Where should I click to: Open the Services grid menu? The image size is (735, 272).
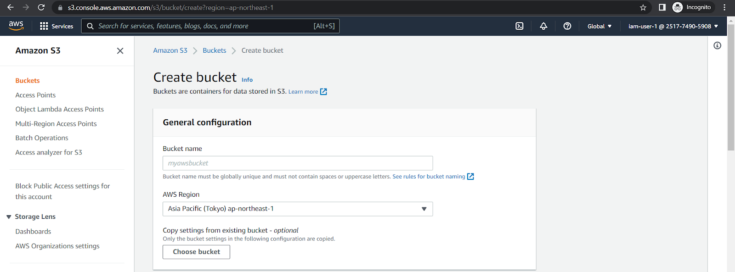pyautogui.click(x=44, y=26)
